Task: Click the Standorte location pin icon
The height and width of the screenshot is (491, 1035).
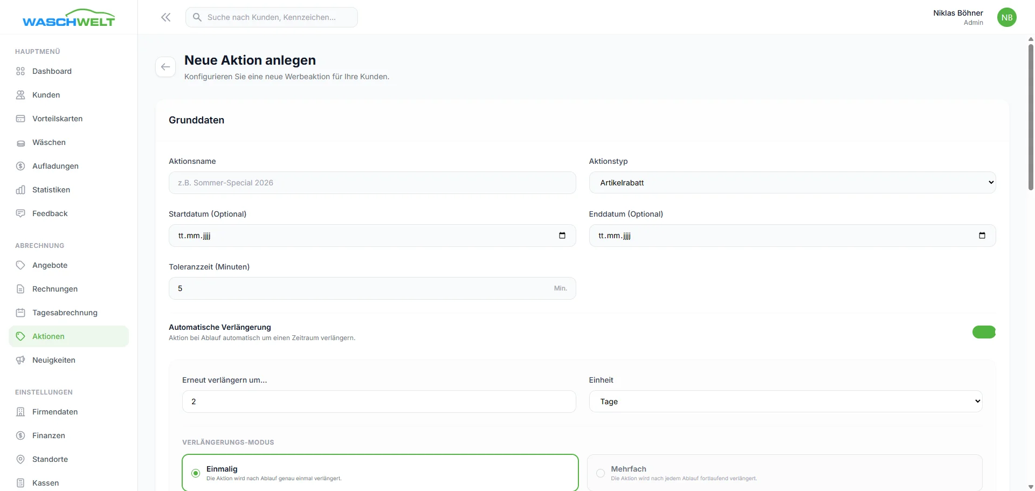Action: 20,459
